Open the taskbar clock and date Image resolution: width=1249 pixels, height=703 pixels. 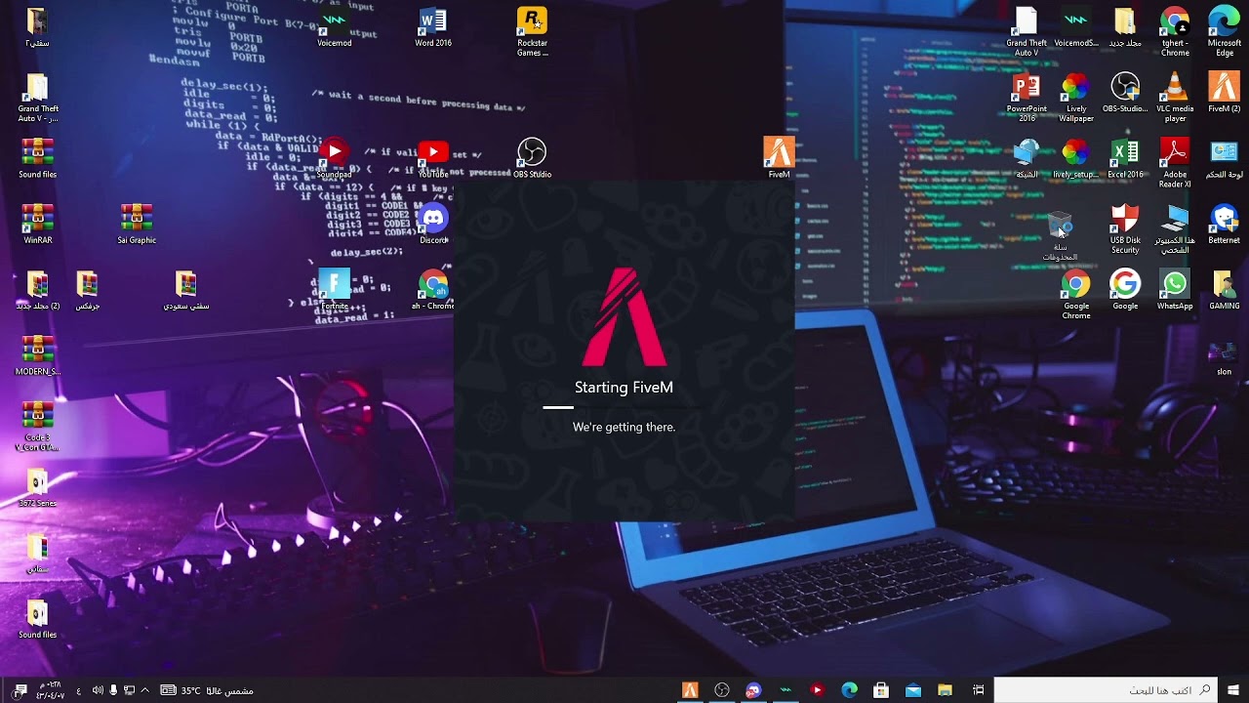click(50, 690)
